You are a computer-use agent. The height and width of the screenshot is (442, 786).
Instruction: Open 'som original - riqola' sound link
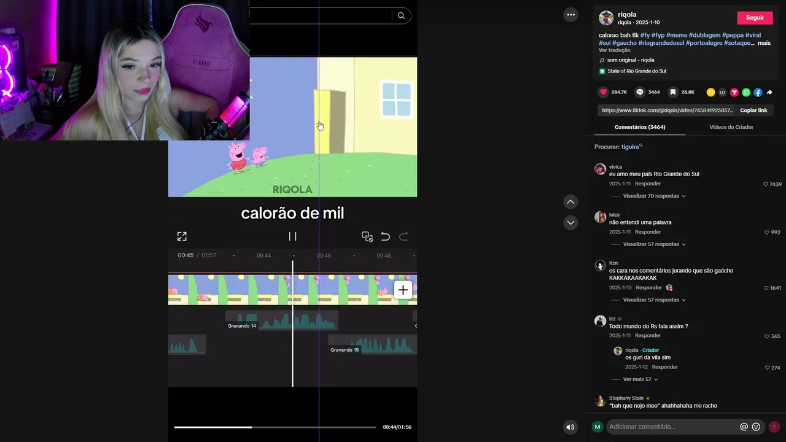(631, 60)
